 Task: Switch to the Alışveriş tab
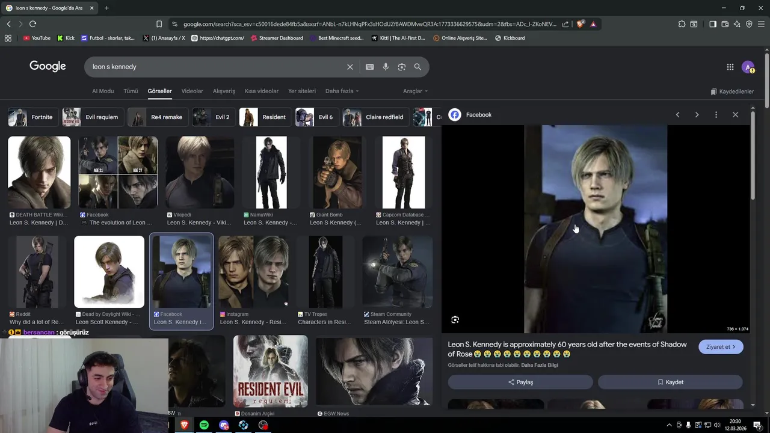pyautogui.click(x=224, y=91)
